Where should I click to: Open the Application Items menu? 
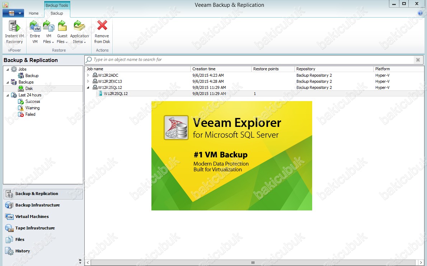(79, 32)
